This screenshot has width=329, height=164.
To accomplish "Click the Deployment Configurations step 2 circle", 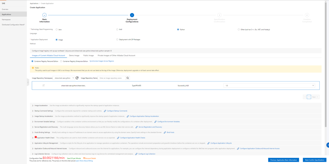I will point(132,15).
